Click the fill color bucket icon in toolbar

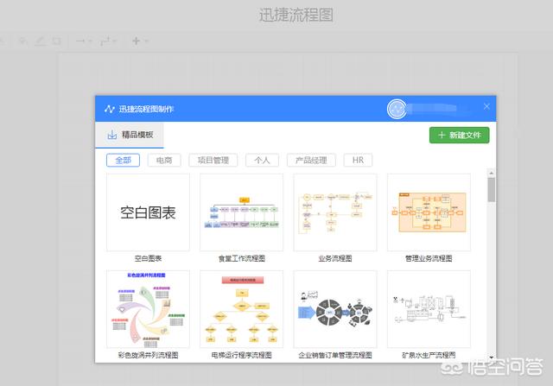(x=23, y=41)
